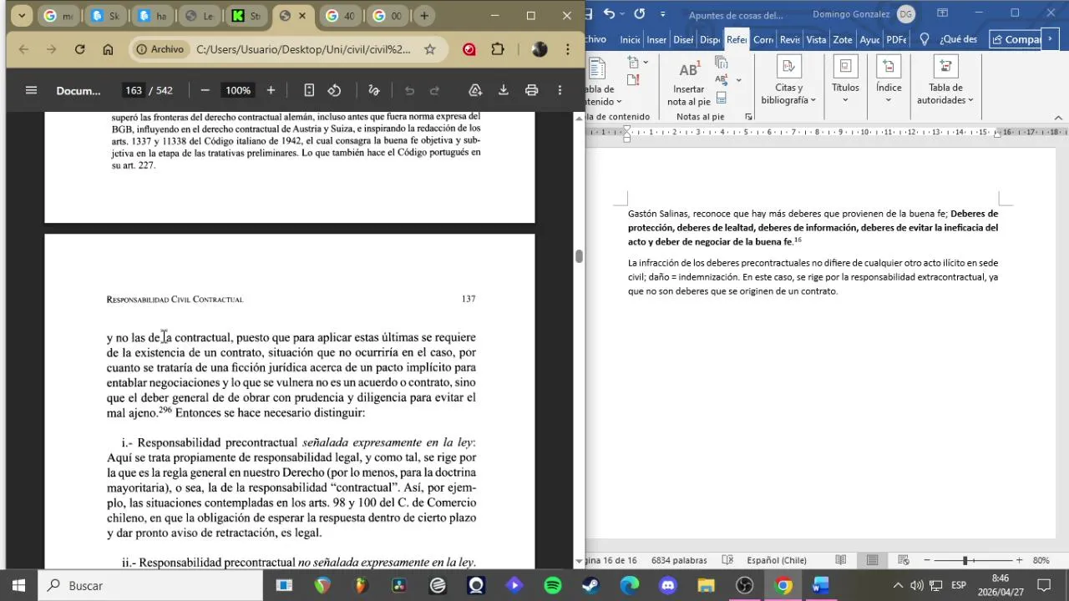The height and width of the screenshot is (601, 1069).
Task: Click Chrome address bar file URL
Action: pyautogui.click(x=303, y=49)
